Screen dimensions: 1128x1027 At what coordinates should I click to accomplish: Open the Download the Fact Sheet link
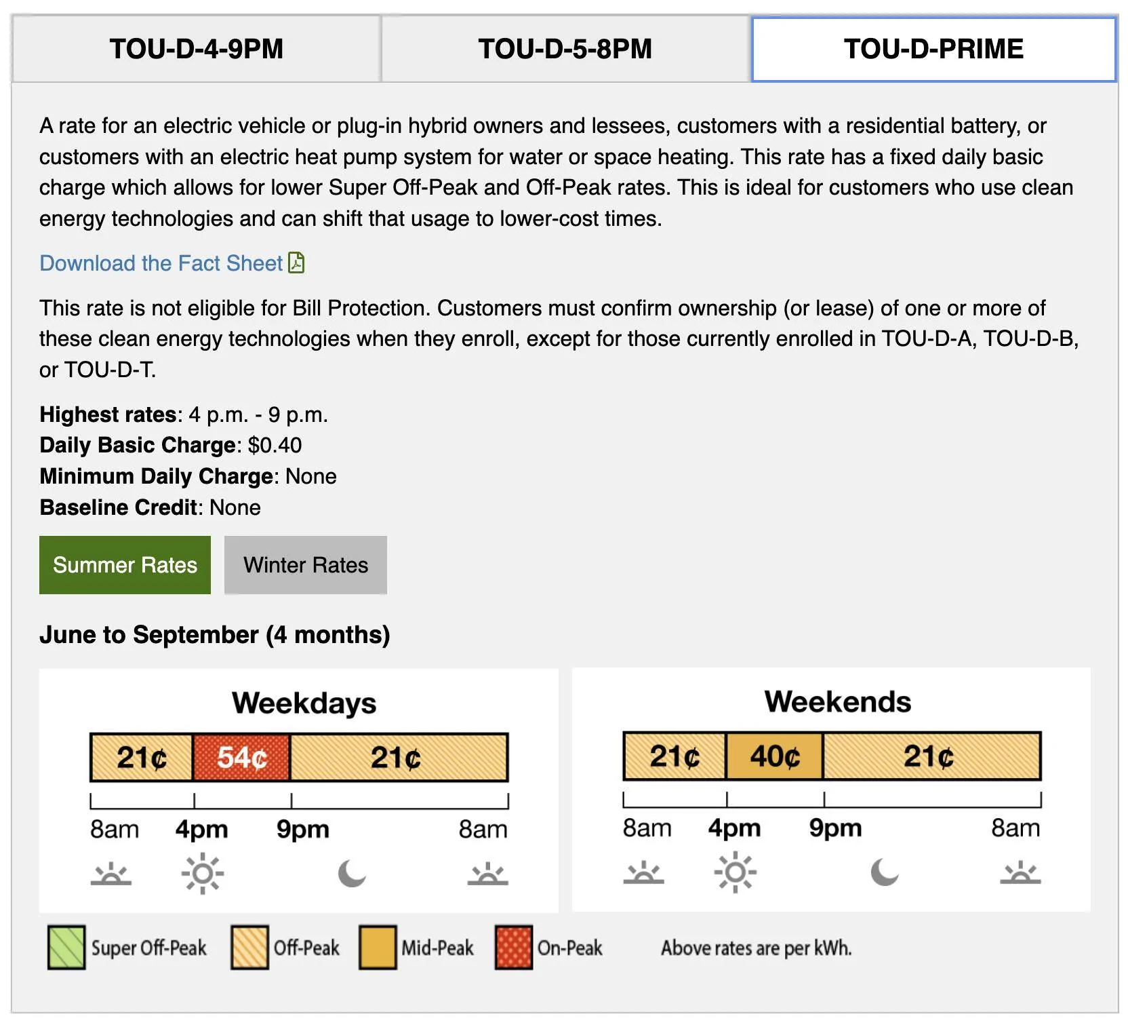tap(161, 263)
